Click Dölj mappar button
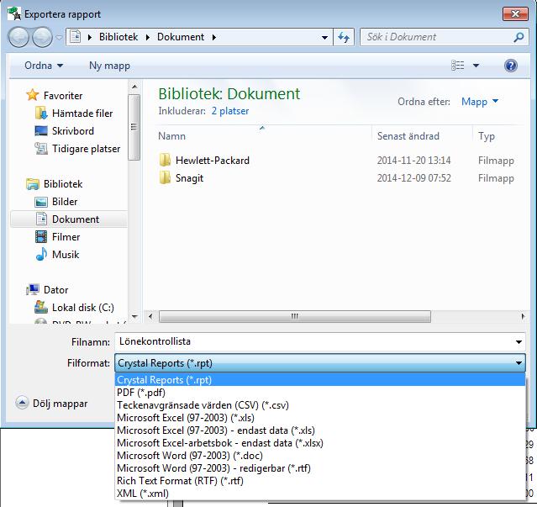 click(52, 404)
